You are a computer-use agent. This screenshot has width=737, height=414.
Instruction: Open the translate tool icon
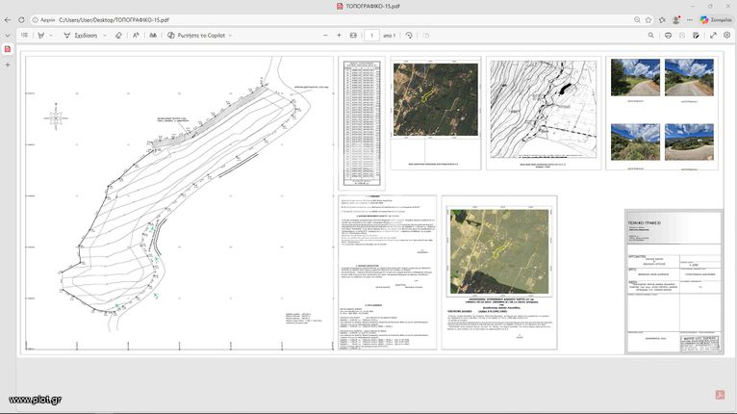[x=153, y=36]
